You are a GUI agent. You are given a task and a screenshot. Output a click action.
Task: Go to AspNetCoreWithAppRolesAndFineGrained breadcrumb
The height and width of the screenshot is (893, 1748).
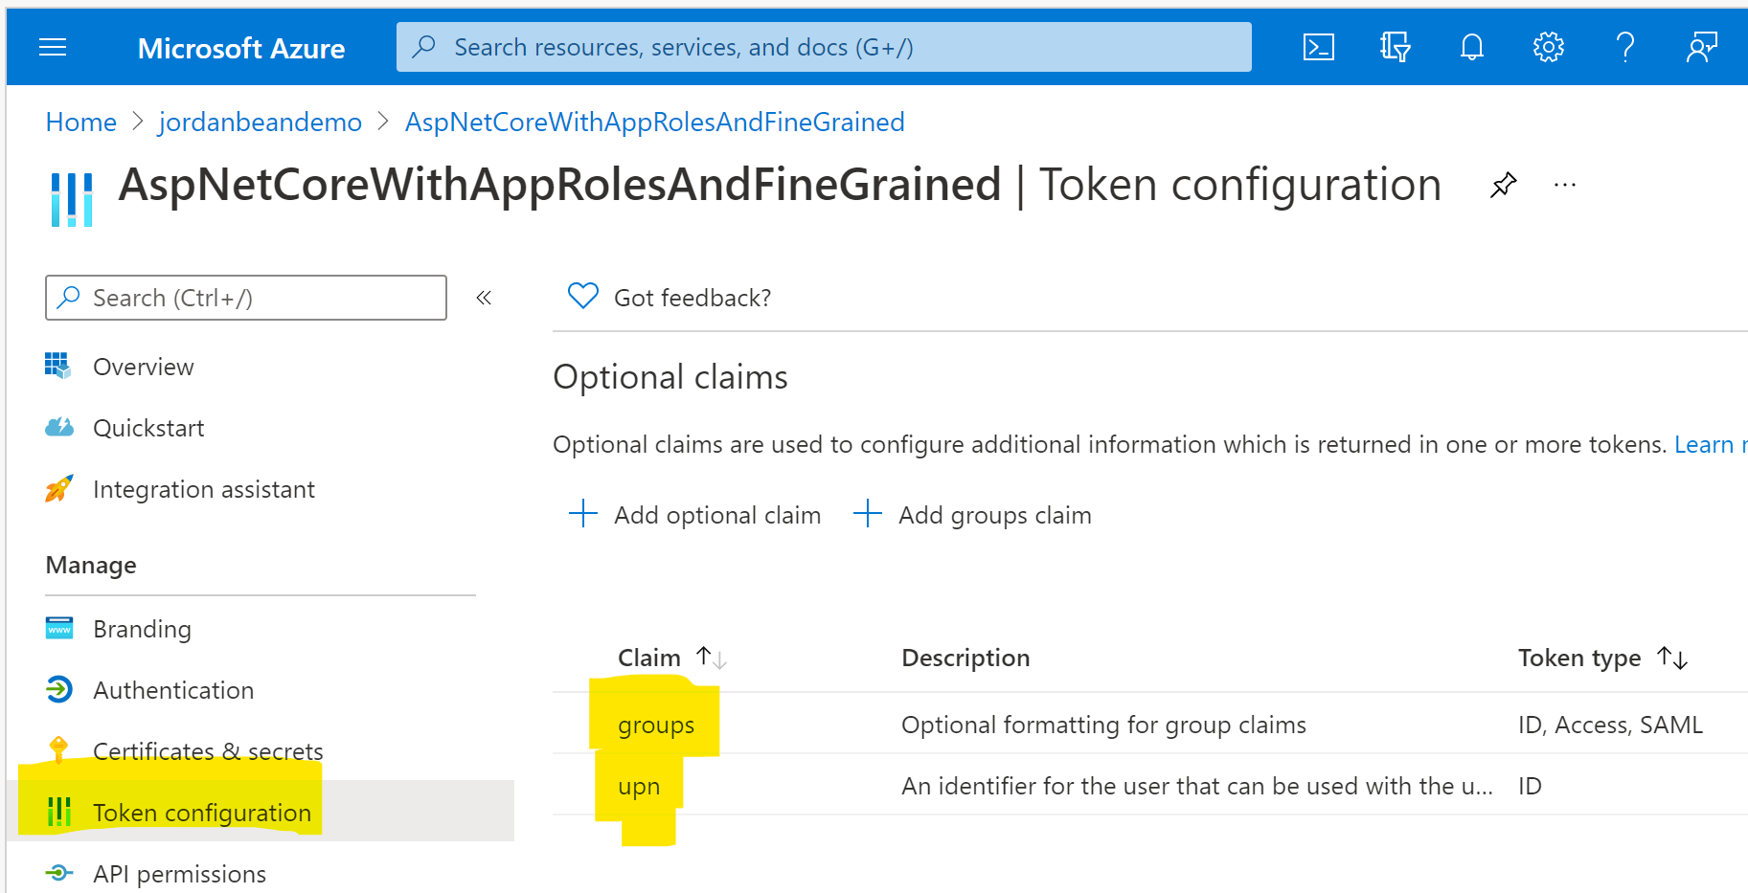[x=655, y=123]
